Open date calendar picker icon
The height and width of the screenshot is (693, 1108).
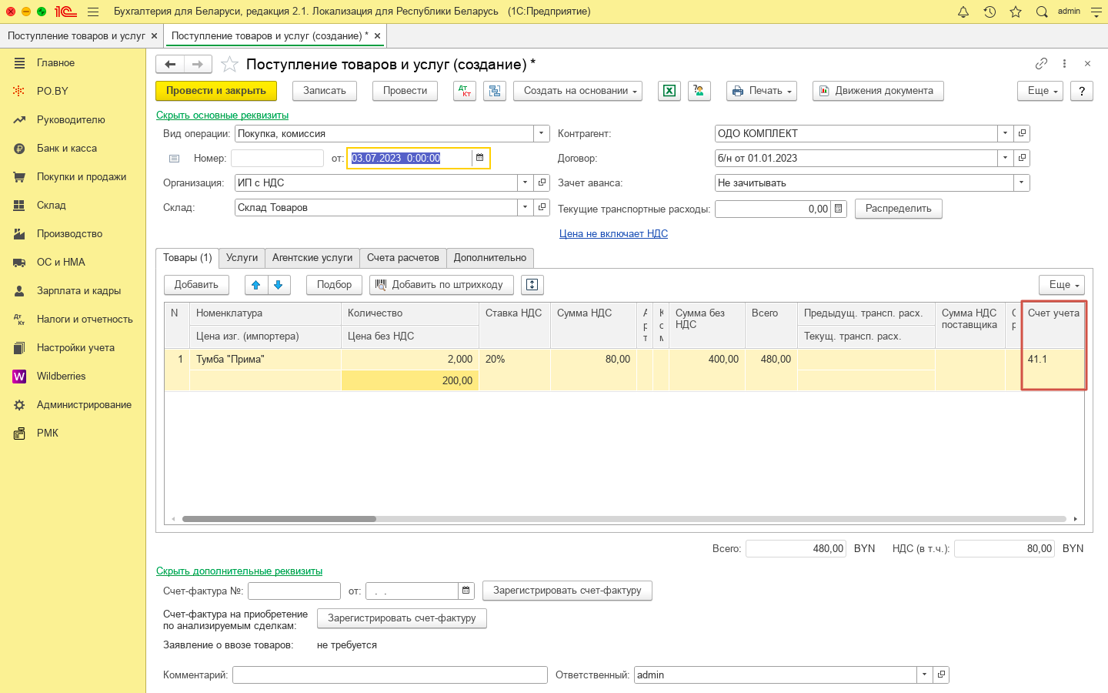[x=480, y=158]
